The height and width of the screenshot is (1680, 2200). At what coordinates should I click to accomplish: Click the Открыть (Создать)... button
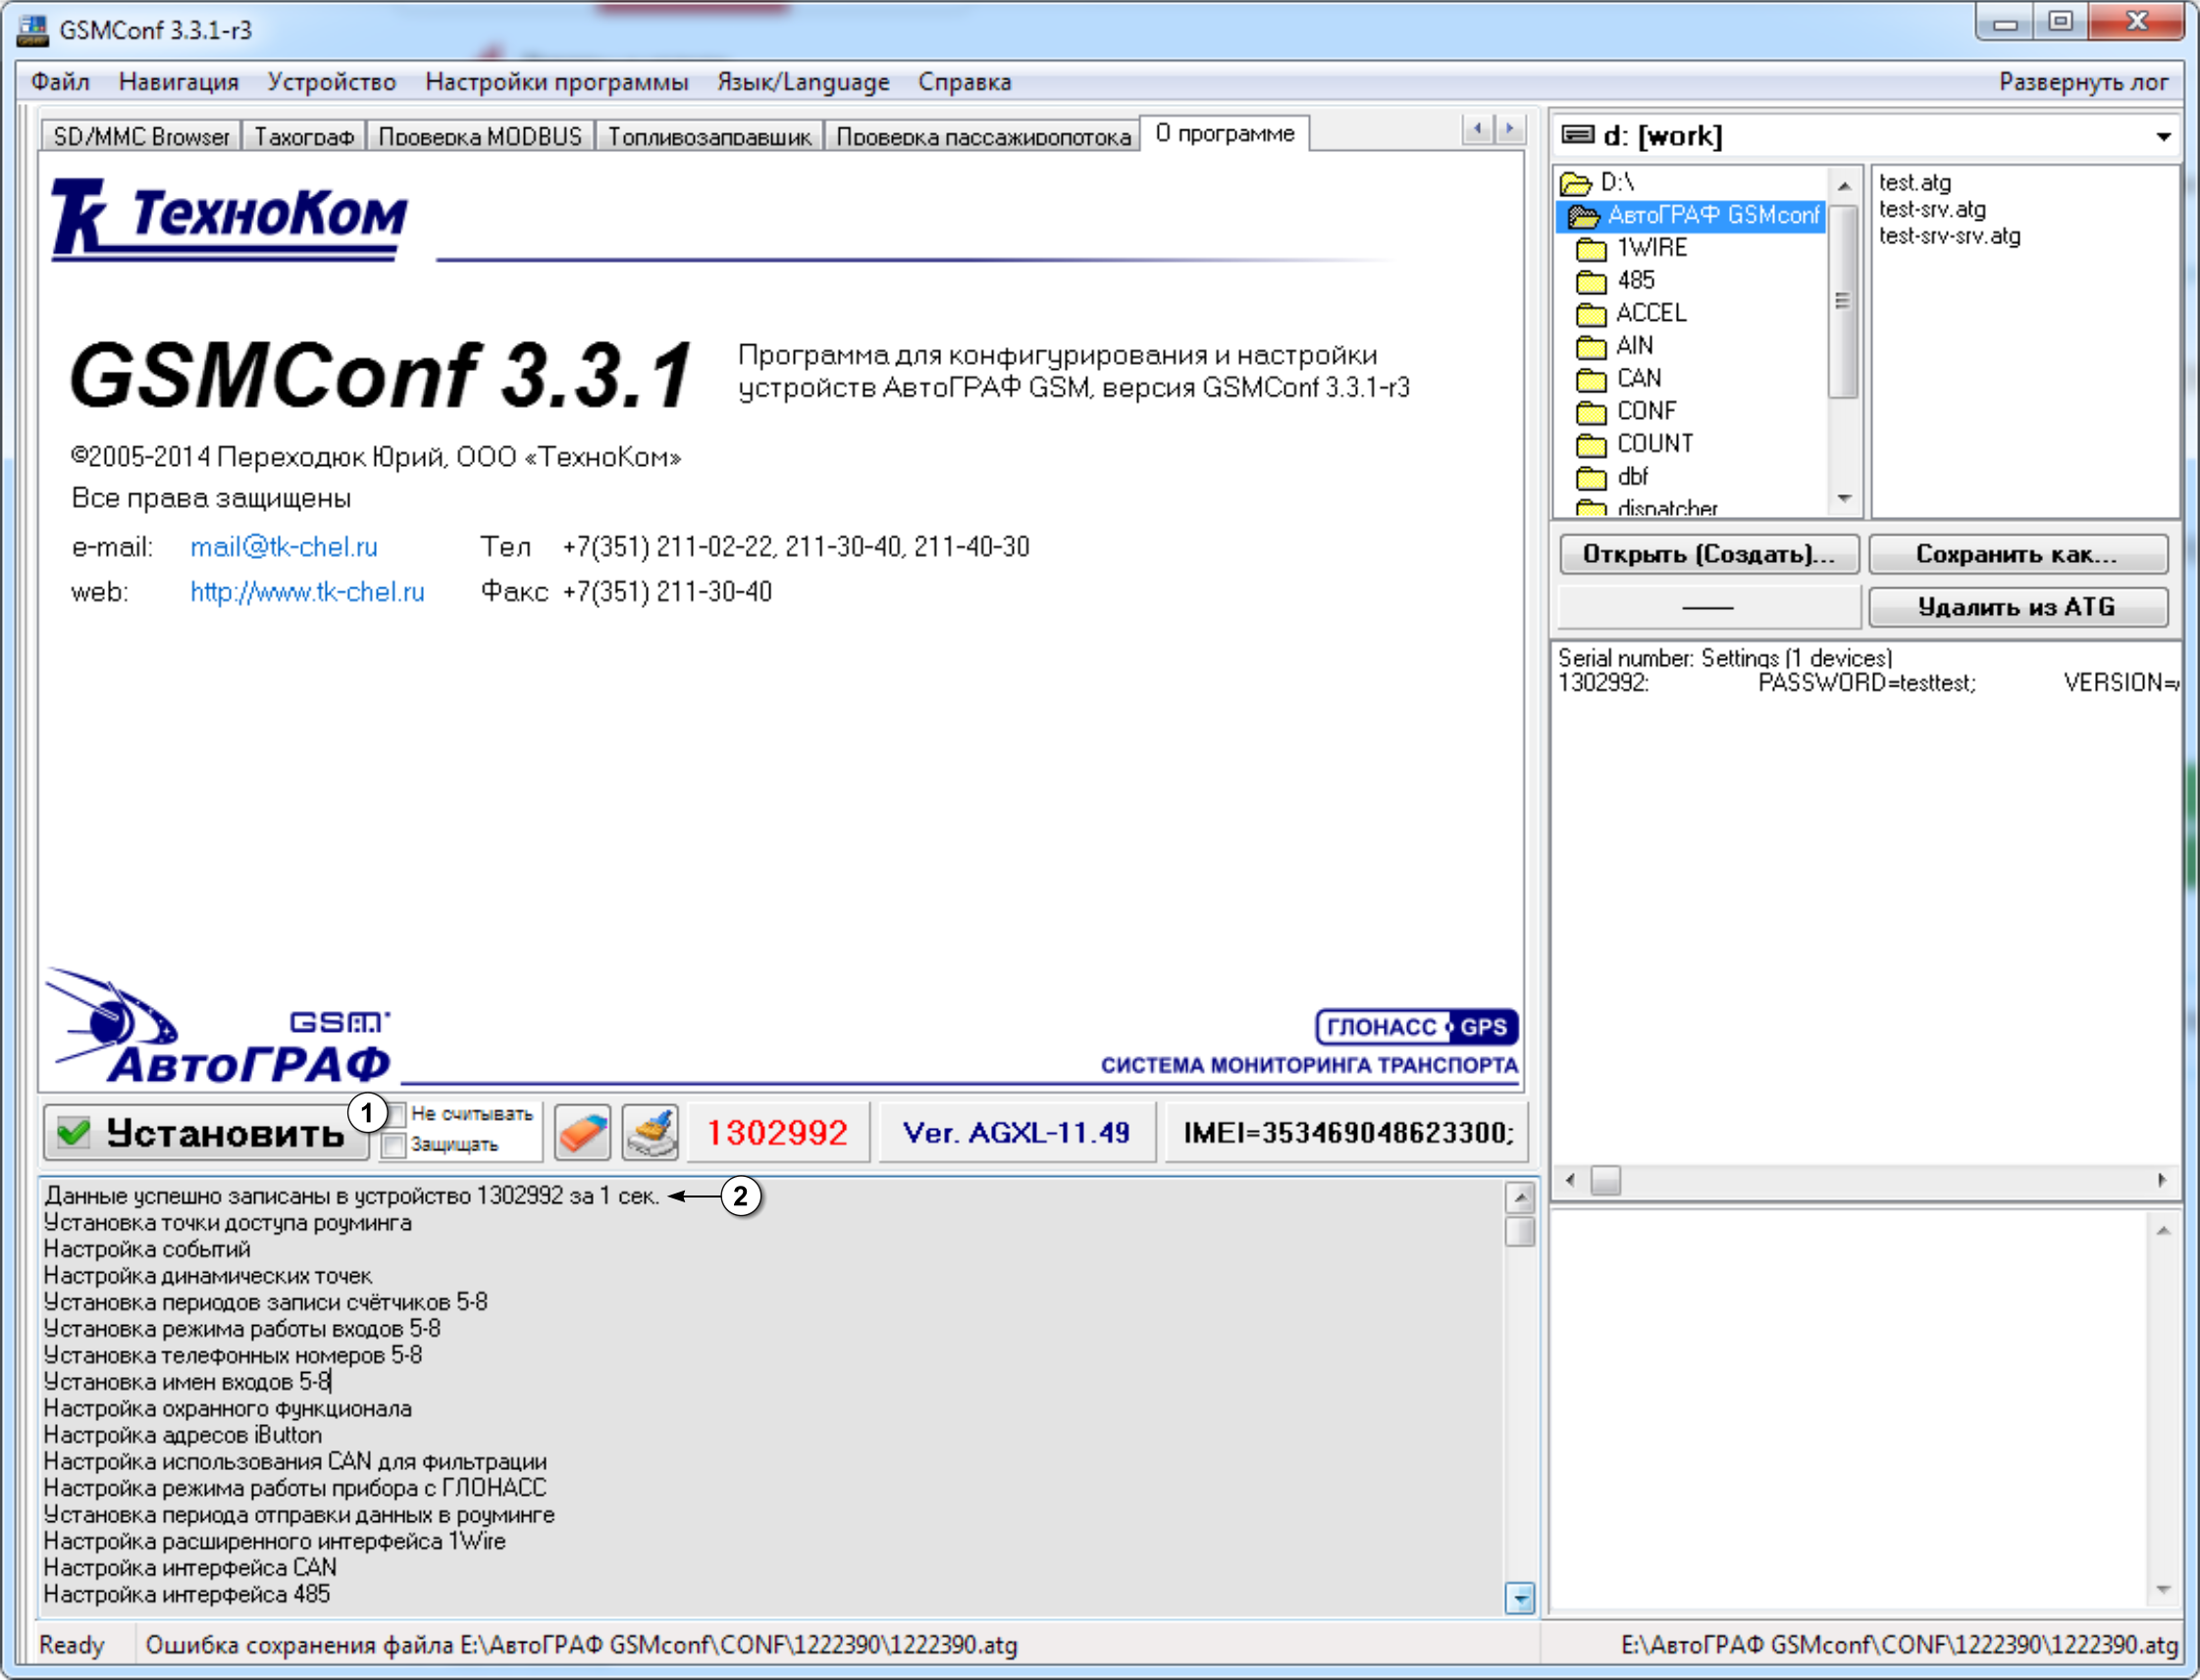tap(1708, 554)
